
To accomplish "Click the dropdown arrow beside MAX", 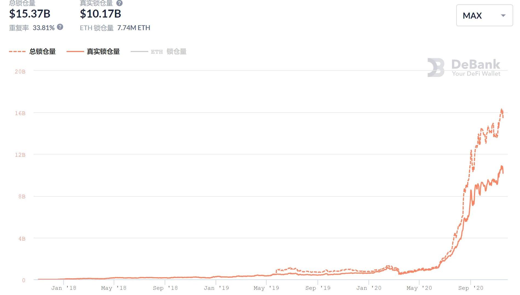I will tap(503, 16).
